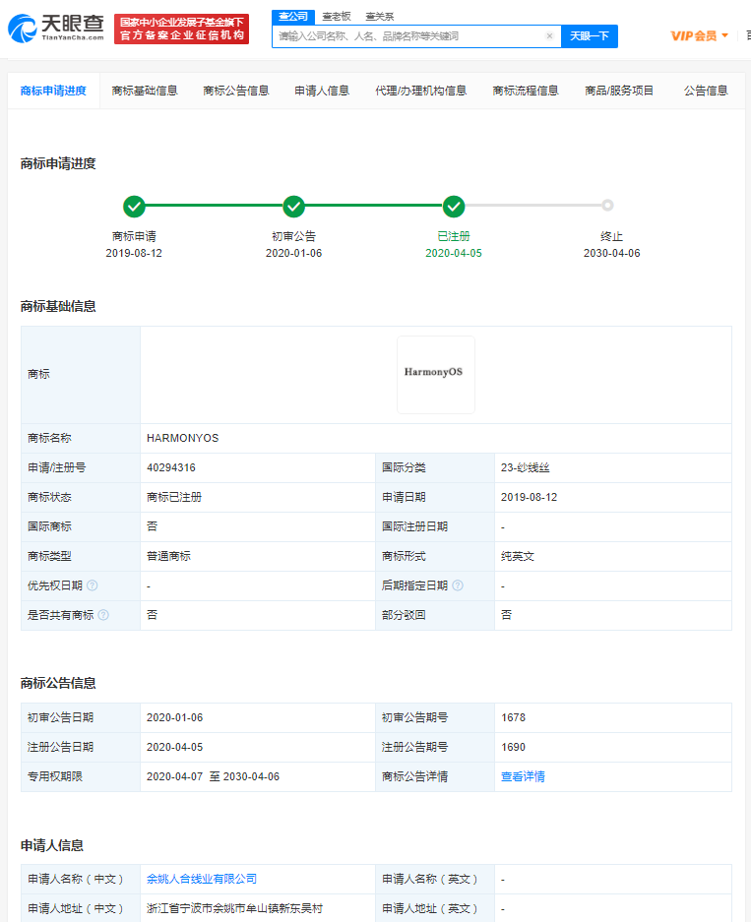Viewport: 751px width, 922px height.
Task: Click help icon next to 后期指定日期
Action: tap(458, 585)
